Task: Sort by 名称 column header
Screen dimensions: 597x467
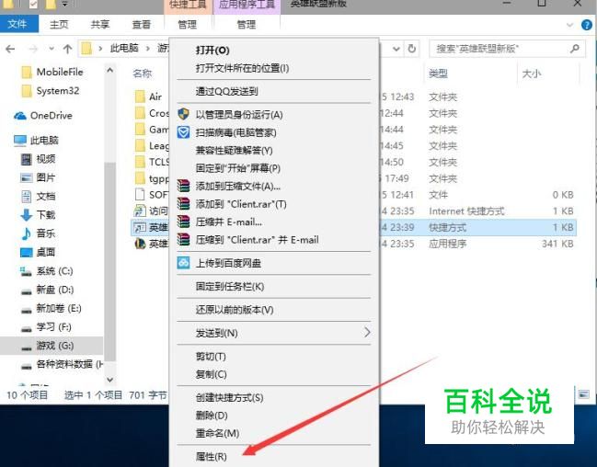Action: tap(143, 73)
